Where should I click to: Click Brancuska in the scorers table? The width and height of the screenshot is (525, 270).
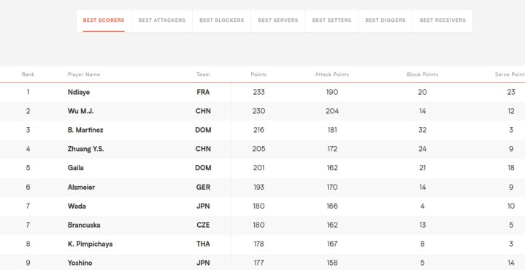pos(84,225)
